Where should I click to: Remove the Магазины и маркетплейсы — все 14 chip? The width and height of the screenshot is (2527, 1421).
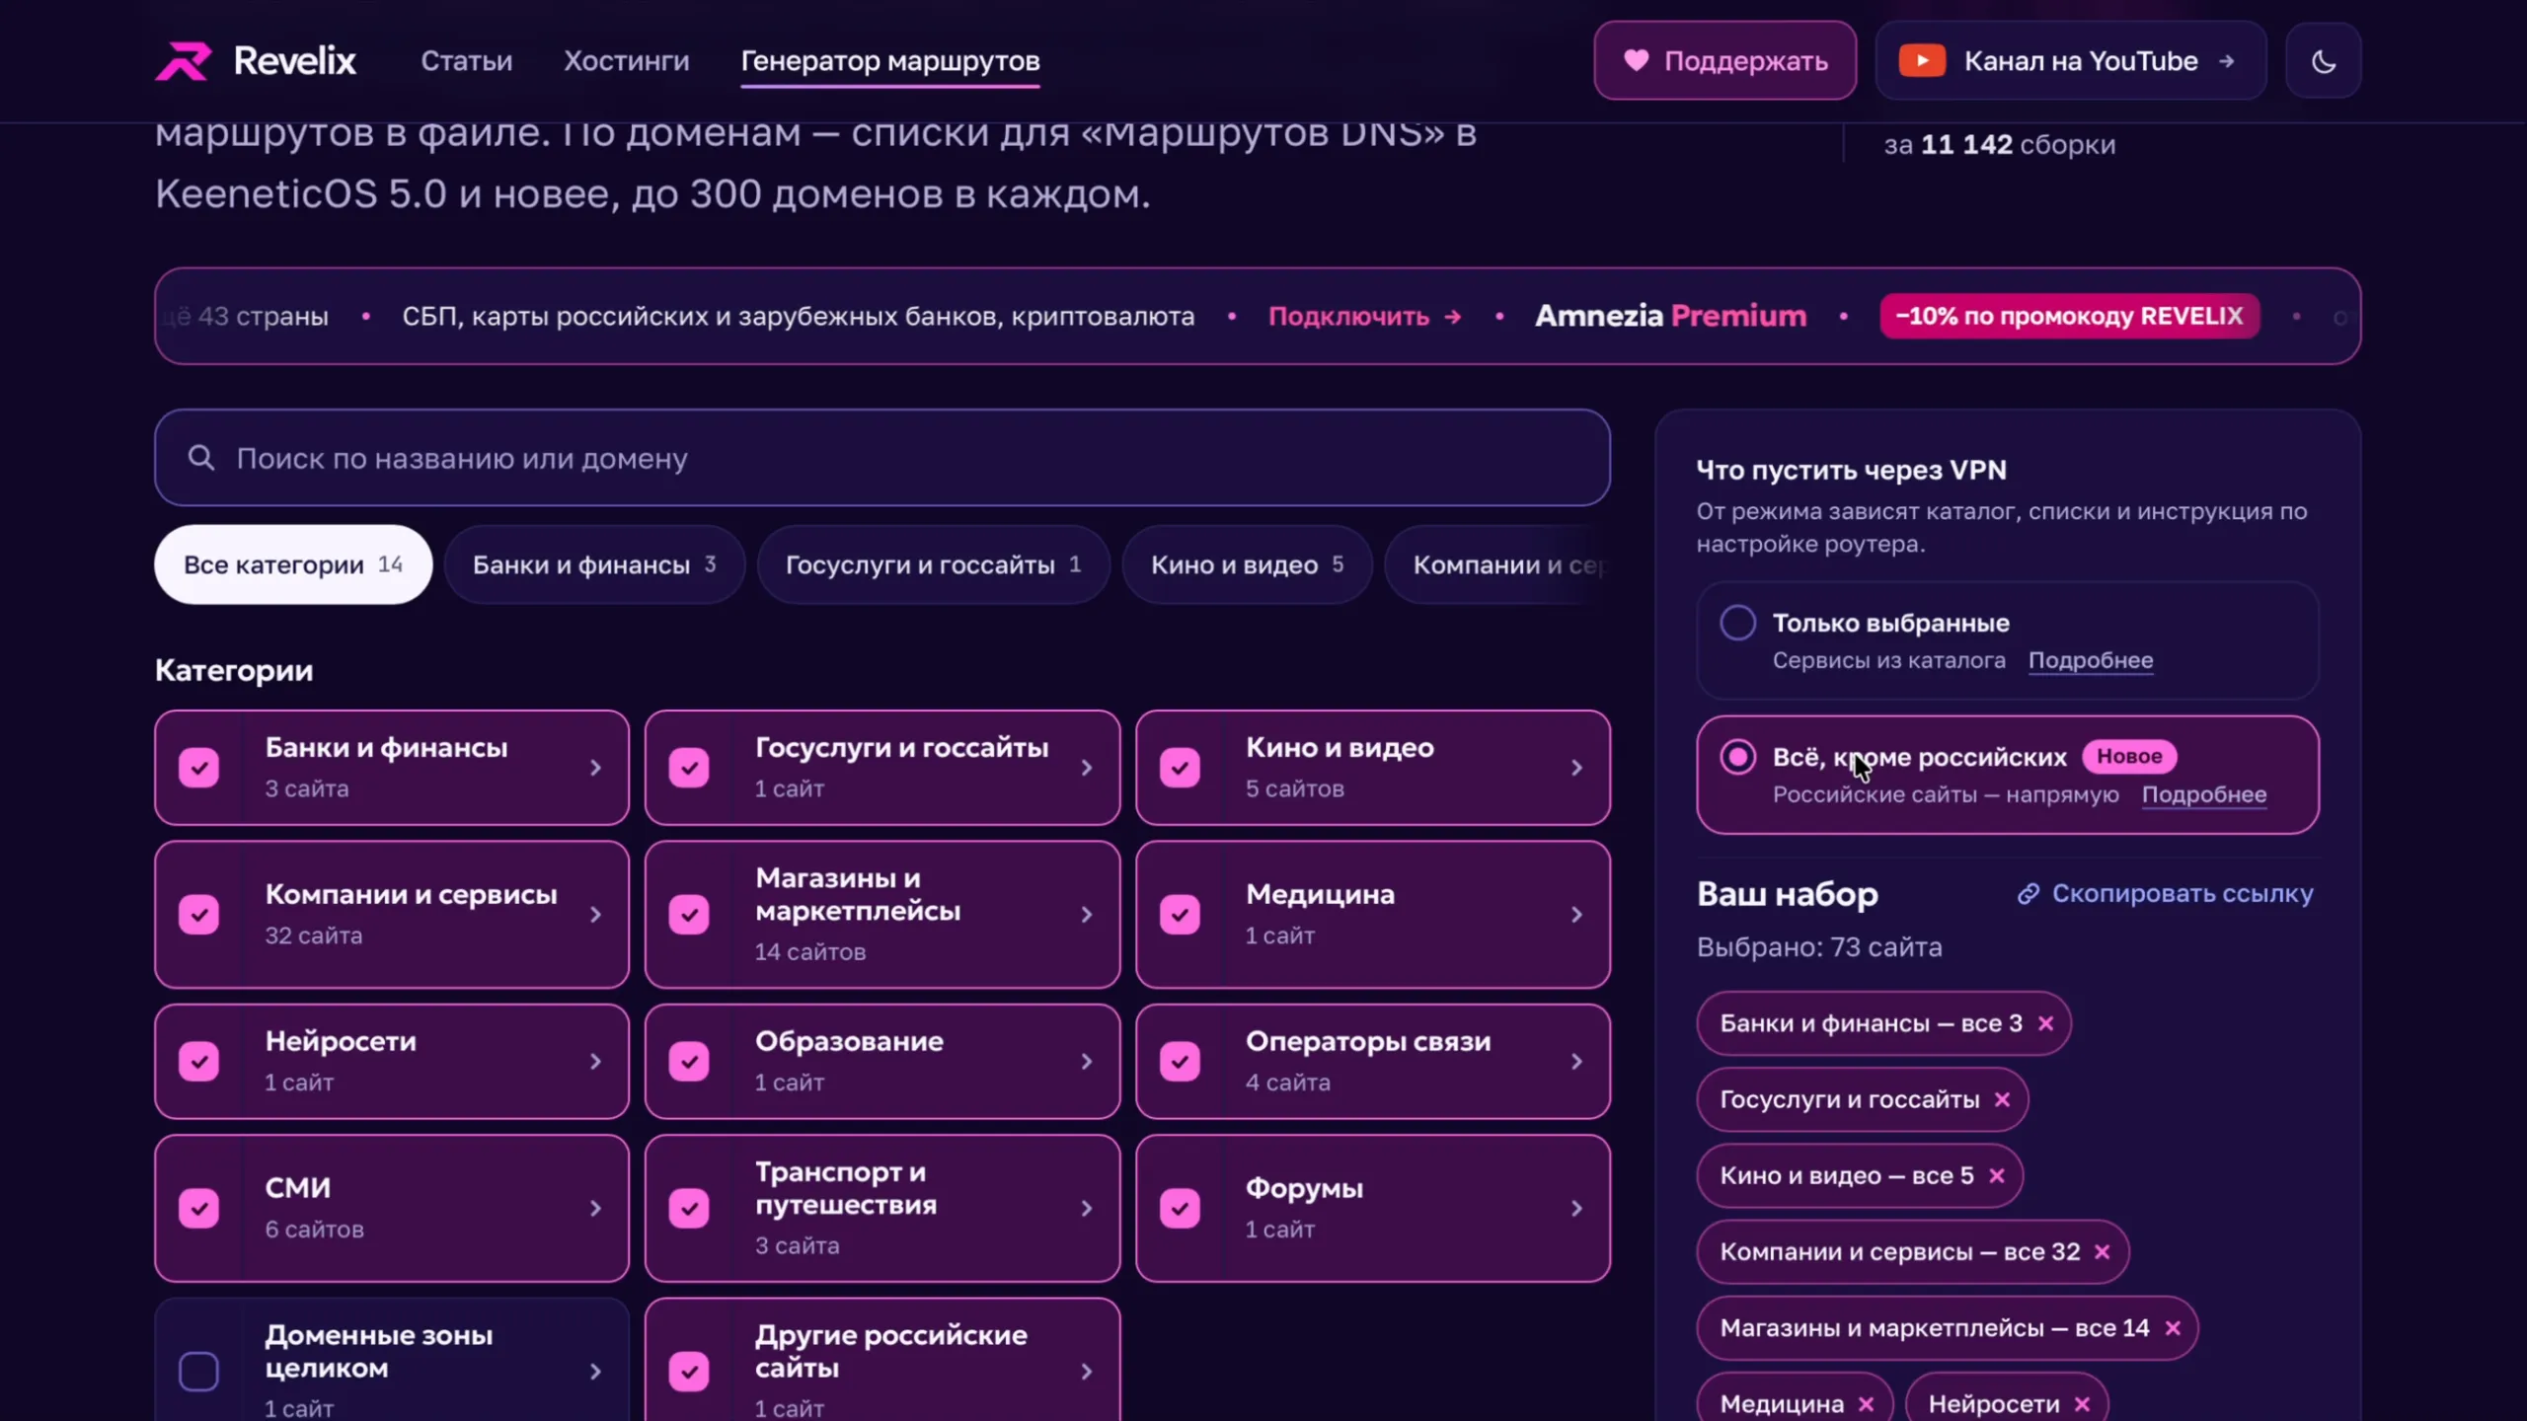tap(2173, 1328)
